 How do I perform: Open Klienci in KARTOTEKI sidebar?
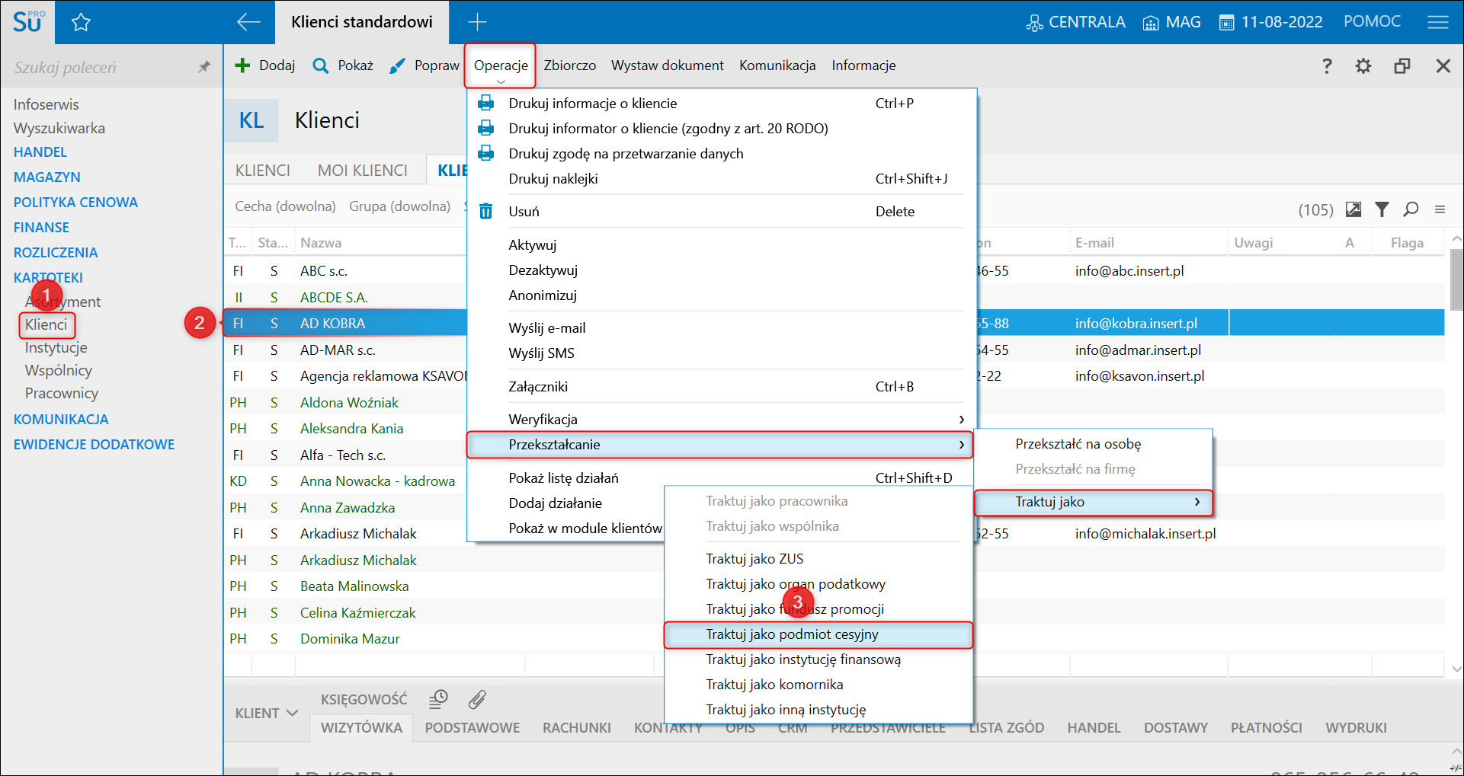[x=46, y=324]
